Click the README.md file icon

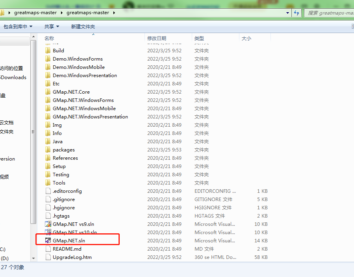48,249
